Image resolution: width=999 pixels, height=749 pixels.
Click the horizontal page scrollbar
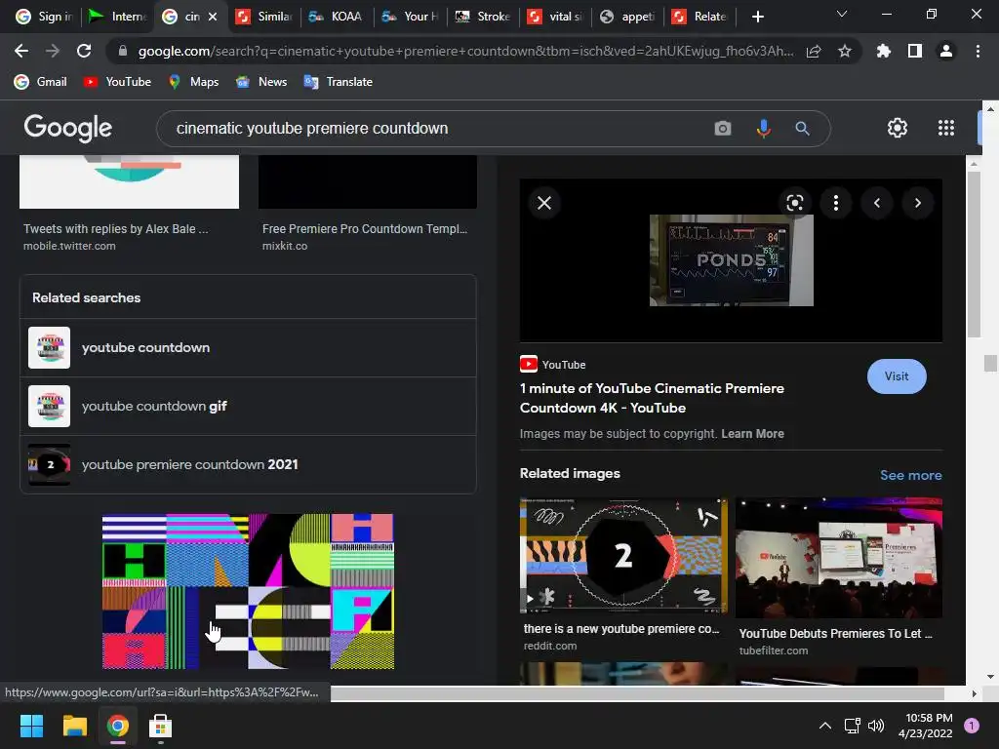click(x=637, y=693)
